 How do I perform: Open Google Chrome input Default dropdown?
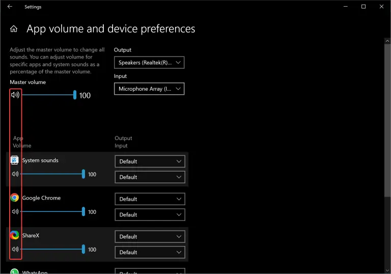150,215
